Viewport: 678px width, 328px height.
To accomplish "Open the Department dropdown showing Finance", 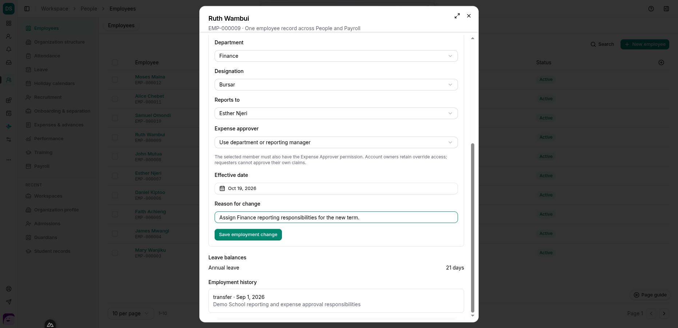I will [x=336, y=56].
